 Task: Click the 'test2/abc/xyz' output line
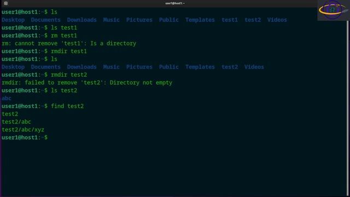click(x=23, y=130)
